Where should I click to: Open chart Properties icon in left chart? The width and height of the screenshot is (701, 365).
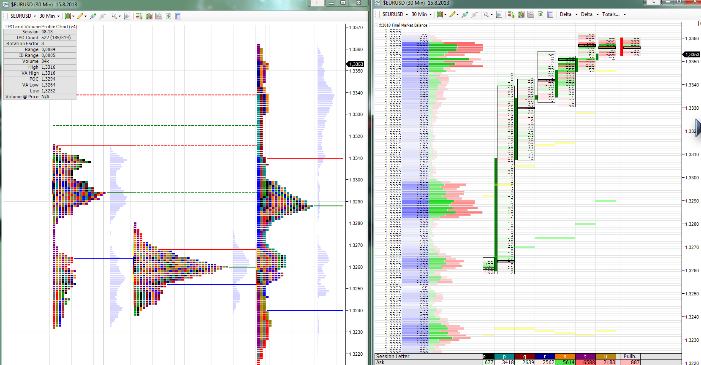tap(178, 16)
